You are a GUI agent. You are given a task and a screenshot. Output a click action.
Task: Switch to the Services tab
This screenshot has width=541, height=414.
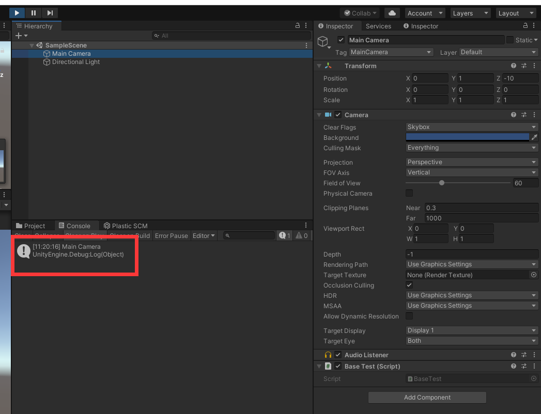pos(378,26)
